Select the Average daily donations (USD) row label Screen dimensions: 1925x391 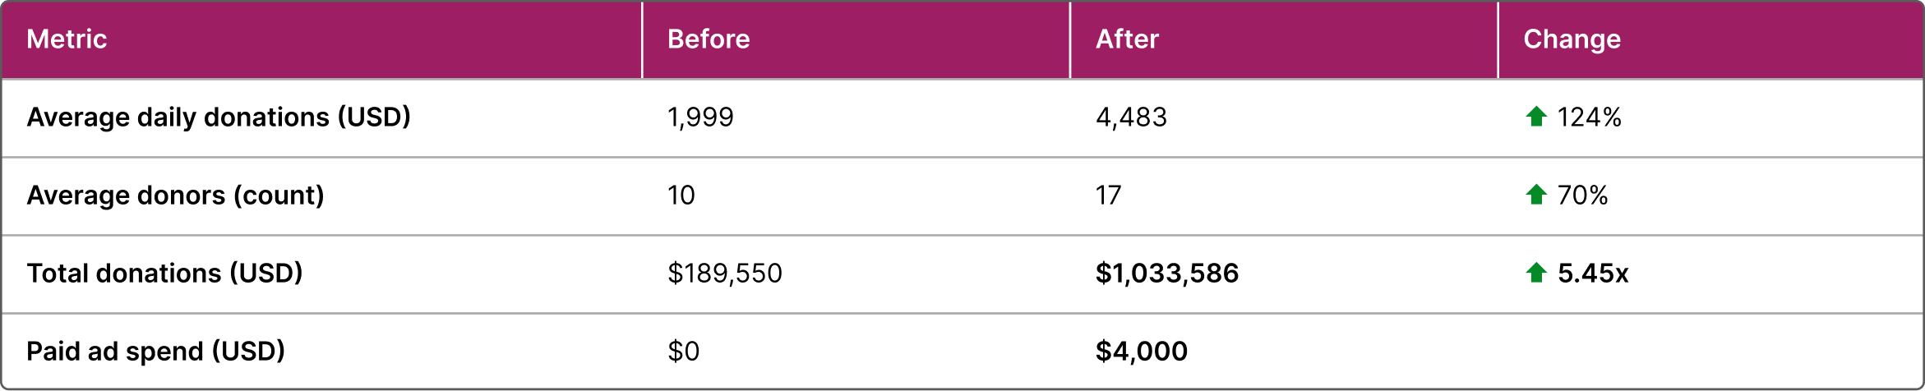tap(219, 117)
